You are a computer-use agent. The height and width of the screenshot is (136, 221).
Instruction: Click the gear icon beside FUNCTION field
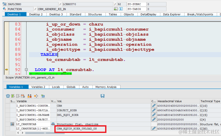coord(4,9)
